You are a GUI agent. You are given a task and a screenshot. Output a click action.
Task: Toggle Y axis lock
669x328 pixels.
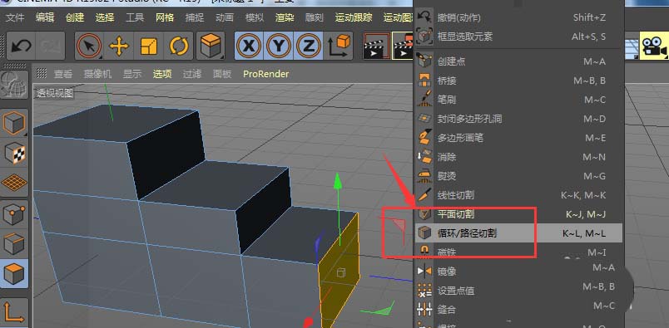278,46
